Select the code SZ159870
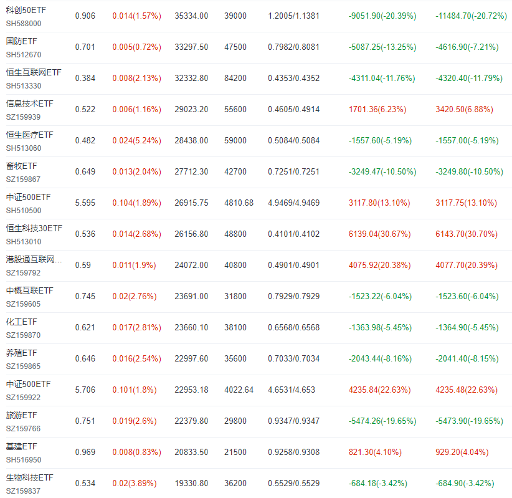This screenshot has width=512, height=498. pos(23,335)
